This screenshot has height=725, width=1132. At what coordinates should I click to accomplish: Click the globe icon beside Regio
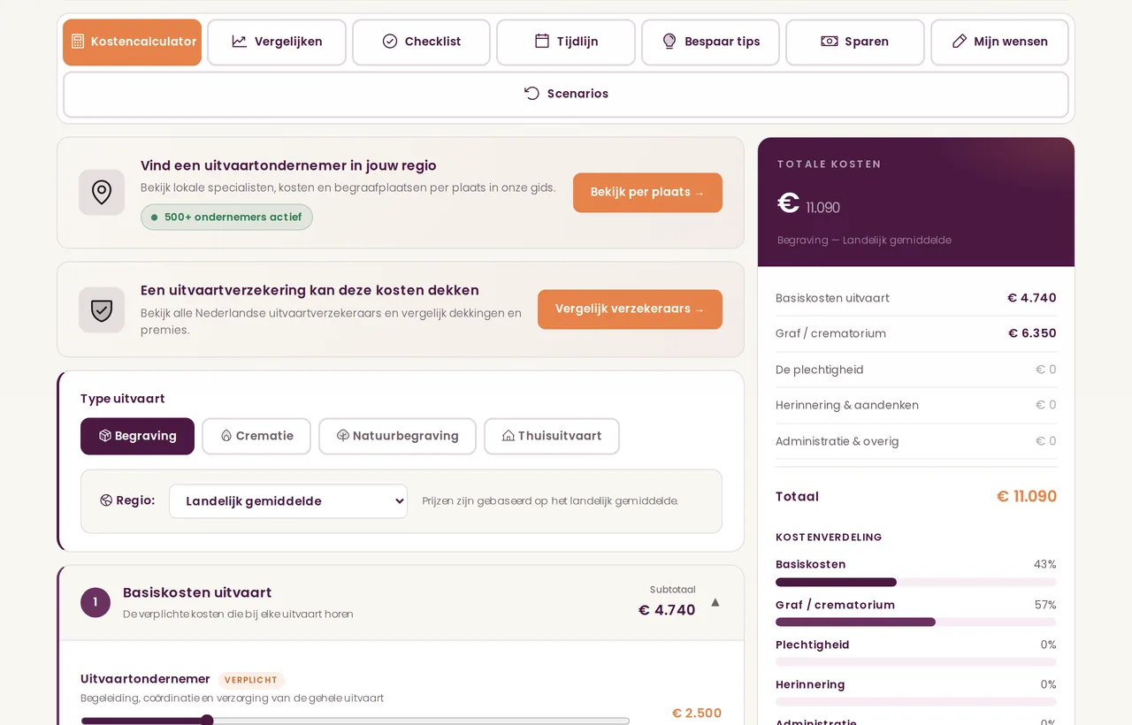click(106, 500)
